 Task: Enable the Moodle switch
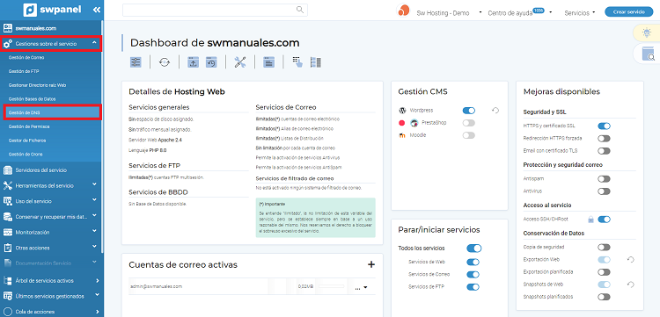click(468, 135)
